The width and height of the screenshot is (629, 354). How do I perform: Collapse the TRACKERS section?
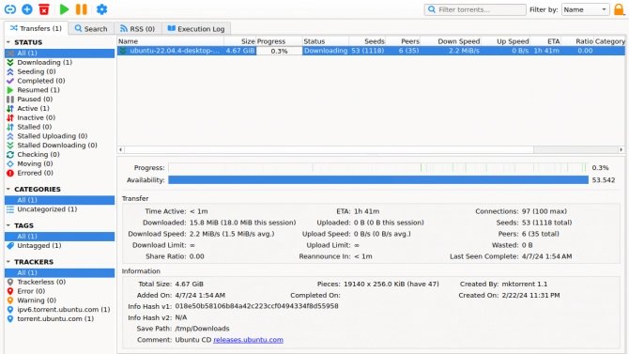point(8,262)
